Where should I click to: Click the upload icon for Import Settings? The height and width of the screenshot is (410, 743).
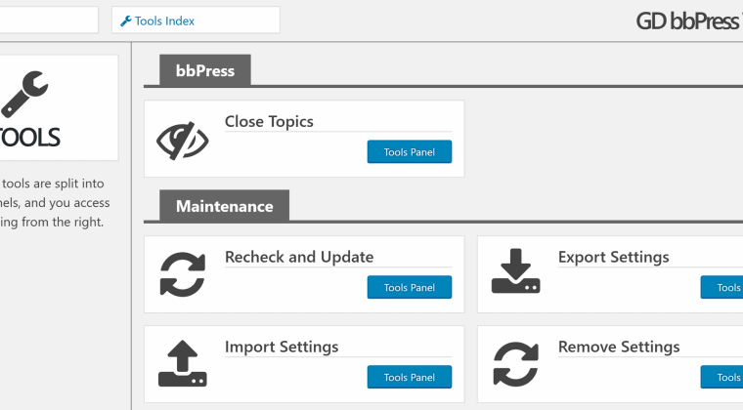point(183,363)
